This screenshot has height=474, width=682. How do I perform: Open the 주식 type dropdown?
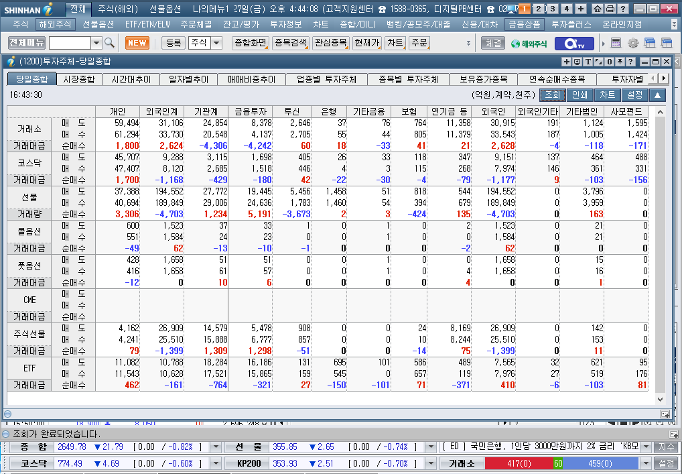click(x=216, y=43)
